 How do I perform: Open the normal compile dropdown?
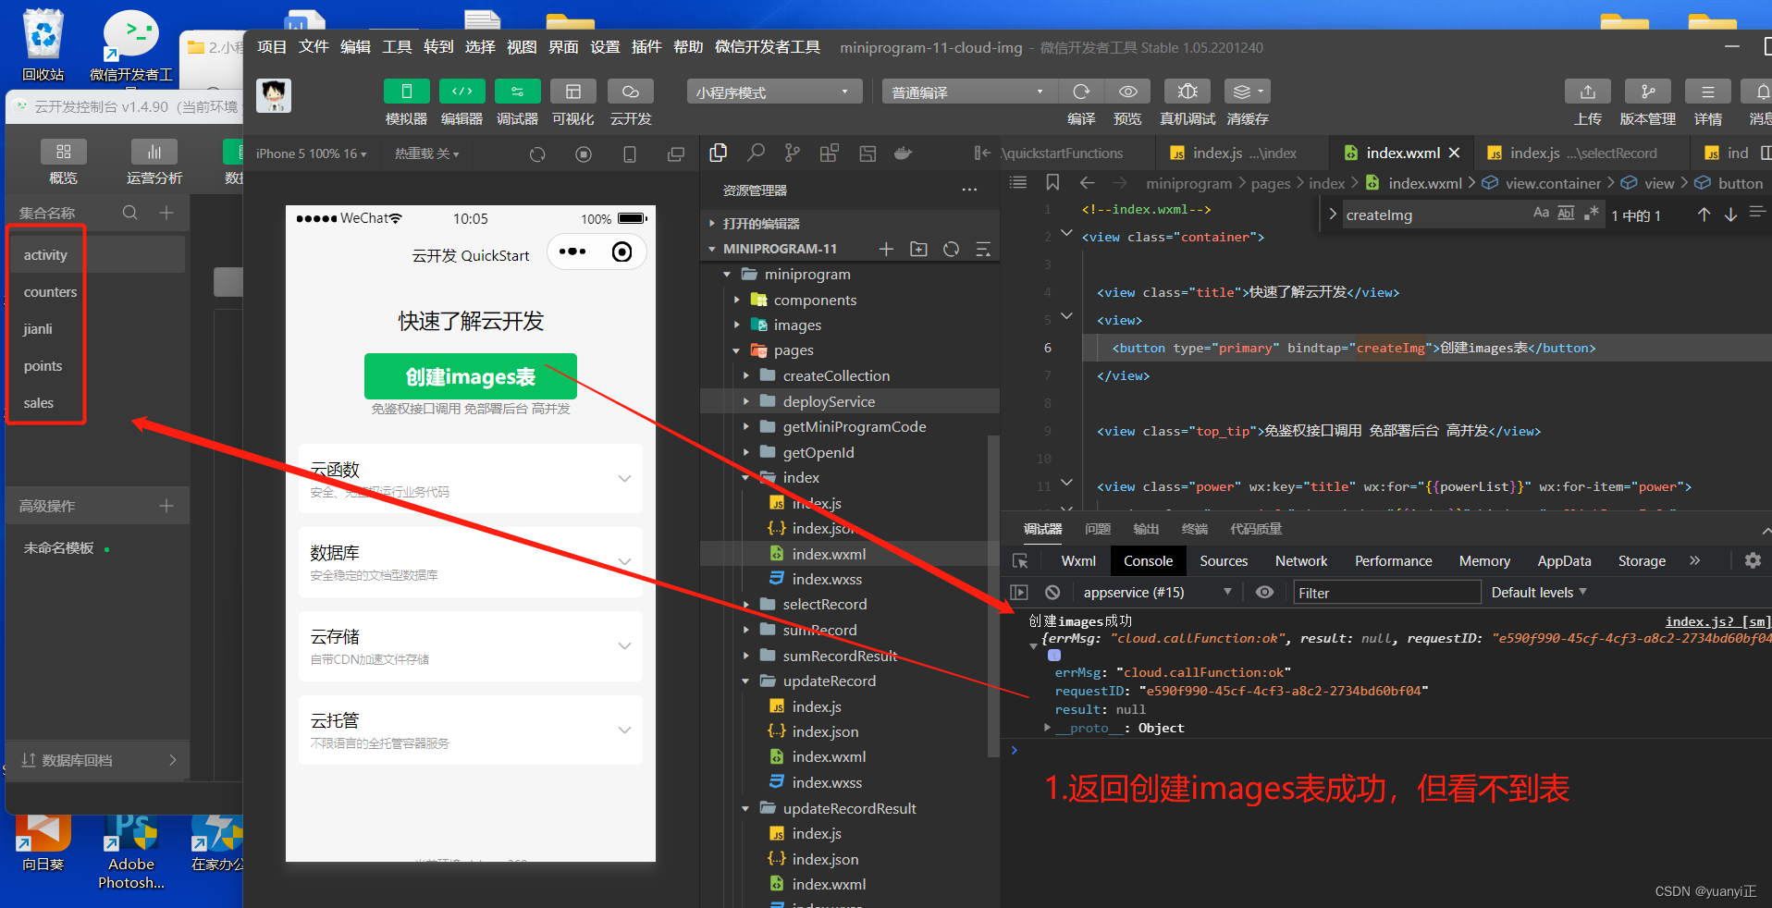(969, 92)
